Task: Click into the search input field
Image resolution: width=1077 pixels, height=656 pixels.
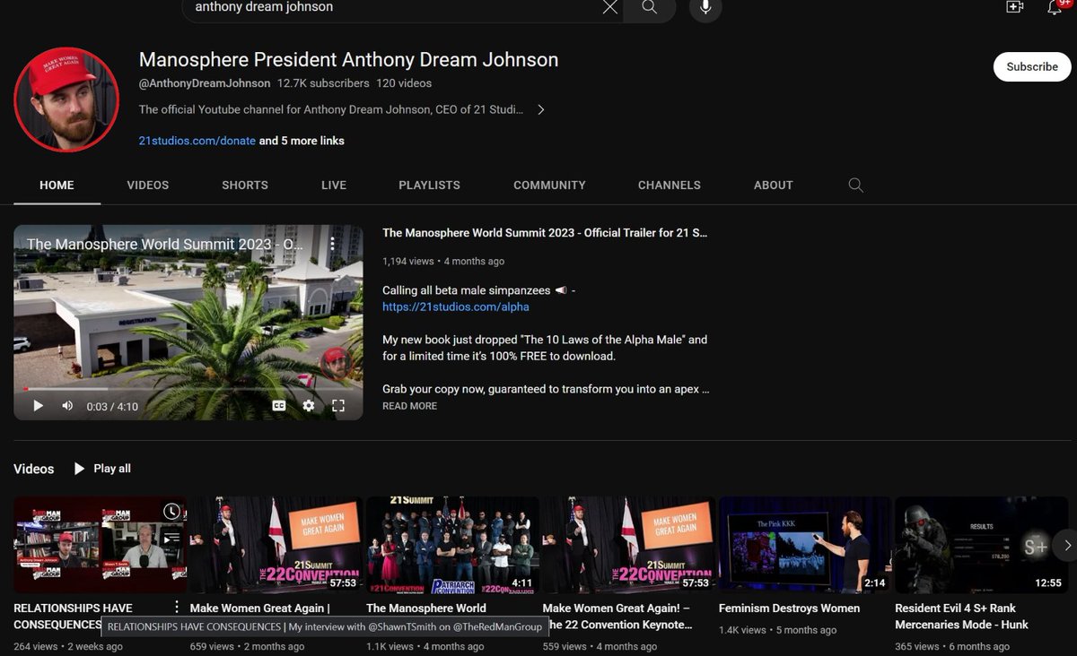Action: 395,7
